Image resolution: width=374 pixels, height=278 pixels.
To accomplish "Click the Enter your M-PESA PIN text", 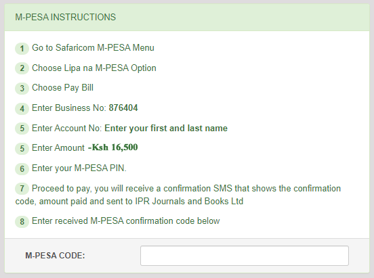I will click(x=79, y=168).
